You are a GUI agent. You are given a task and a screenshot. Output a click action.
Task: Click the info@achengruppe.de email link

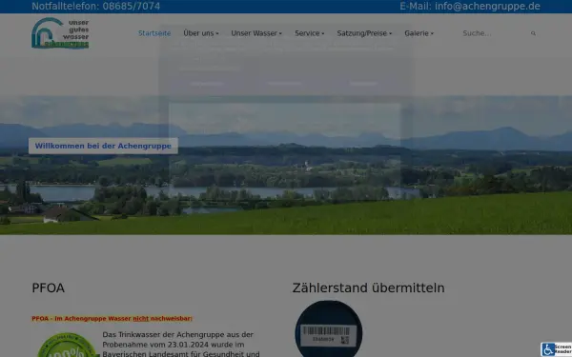(x=487, y=7)
